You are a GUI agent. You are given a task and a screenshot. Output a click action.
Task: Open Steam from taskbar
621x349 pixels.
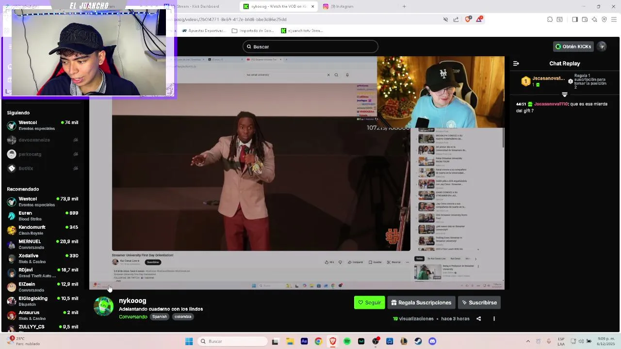pos(418,341)
